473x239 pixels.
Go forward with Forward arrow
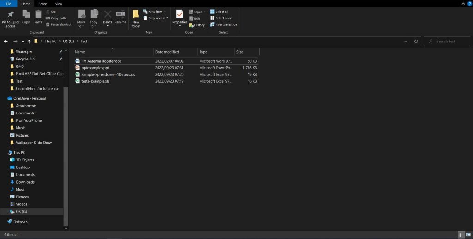coord(15,41)
